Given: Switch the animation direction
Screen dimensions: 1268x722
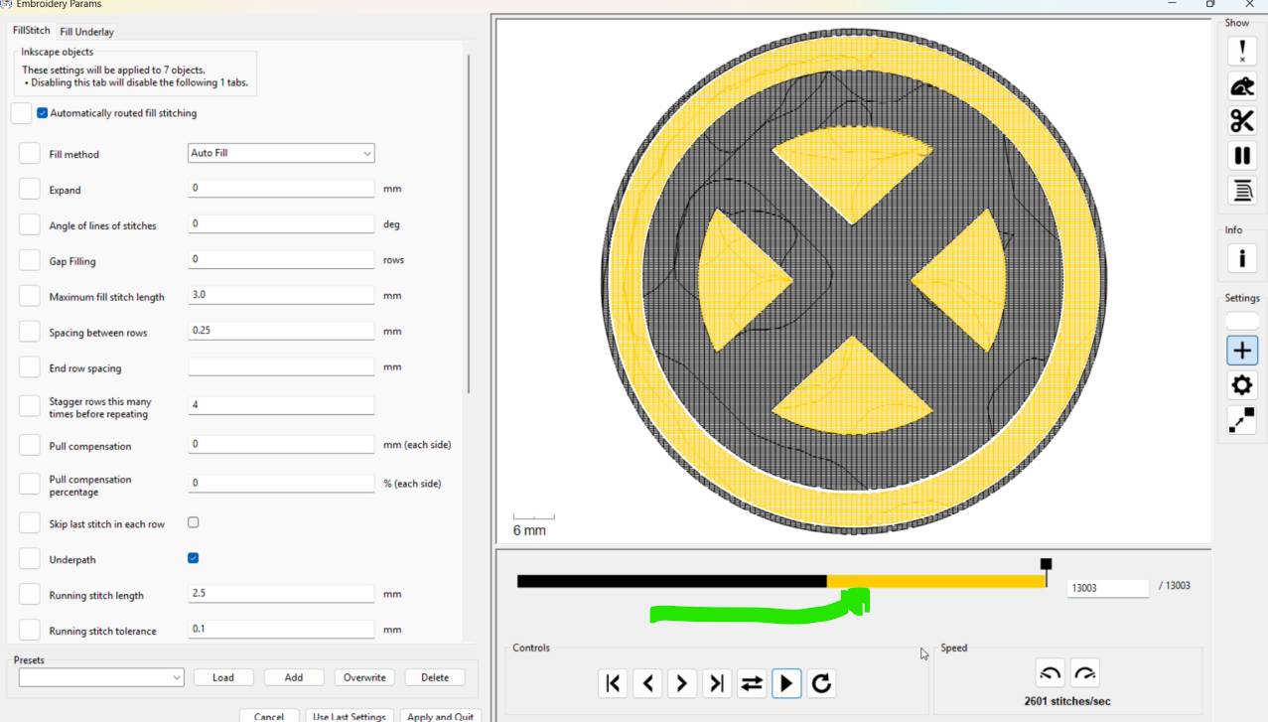Looking at the screenshot, I should click(x=752, y=683).
